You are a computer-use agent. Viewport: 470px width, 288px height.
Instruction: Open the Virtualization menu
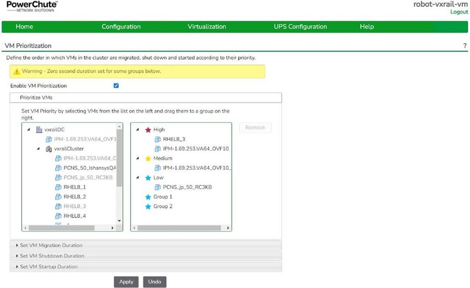coord(207,27)
